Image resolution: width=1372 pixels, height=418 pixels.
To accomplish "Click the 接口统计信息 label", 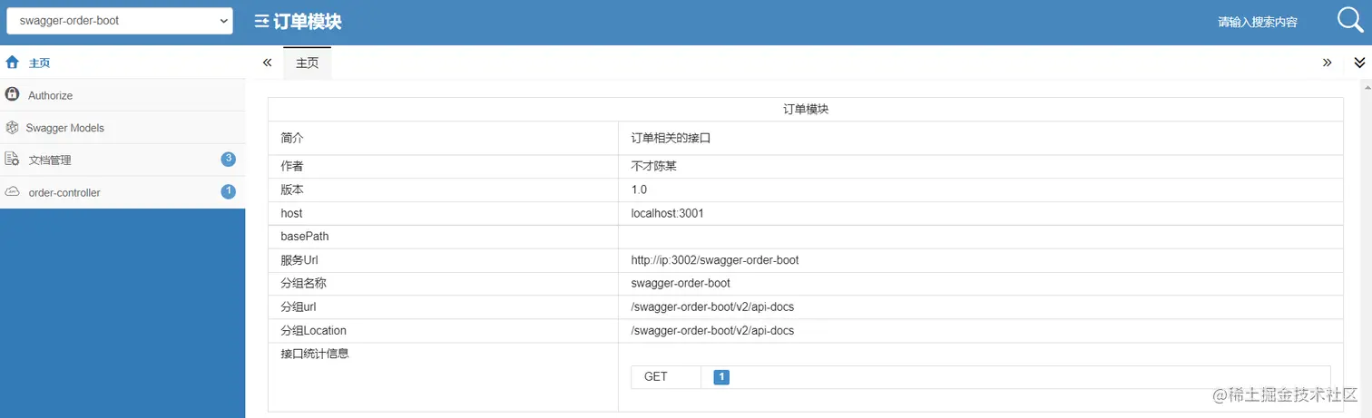I will (x=315, y=354).
